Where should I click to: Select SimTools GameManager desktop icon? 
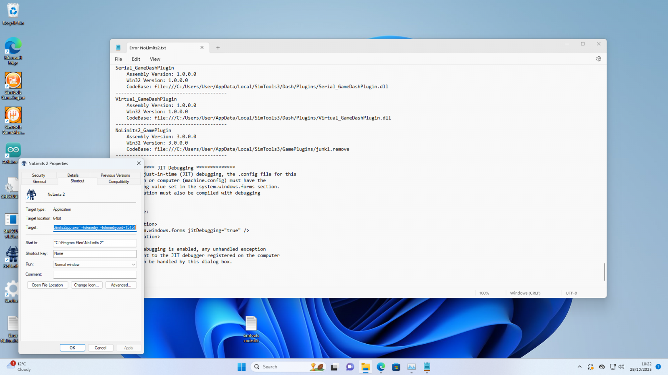pos(13,121)
